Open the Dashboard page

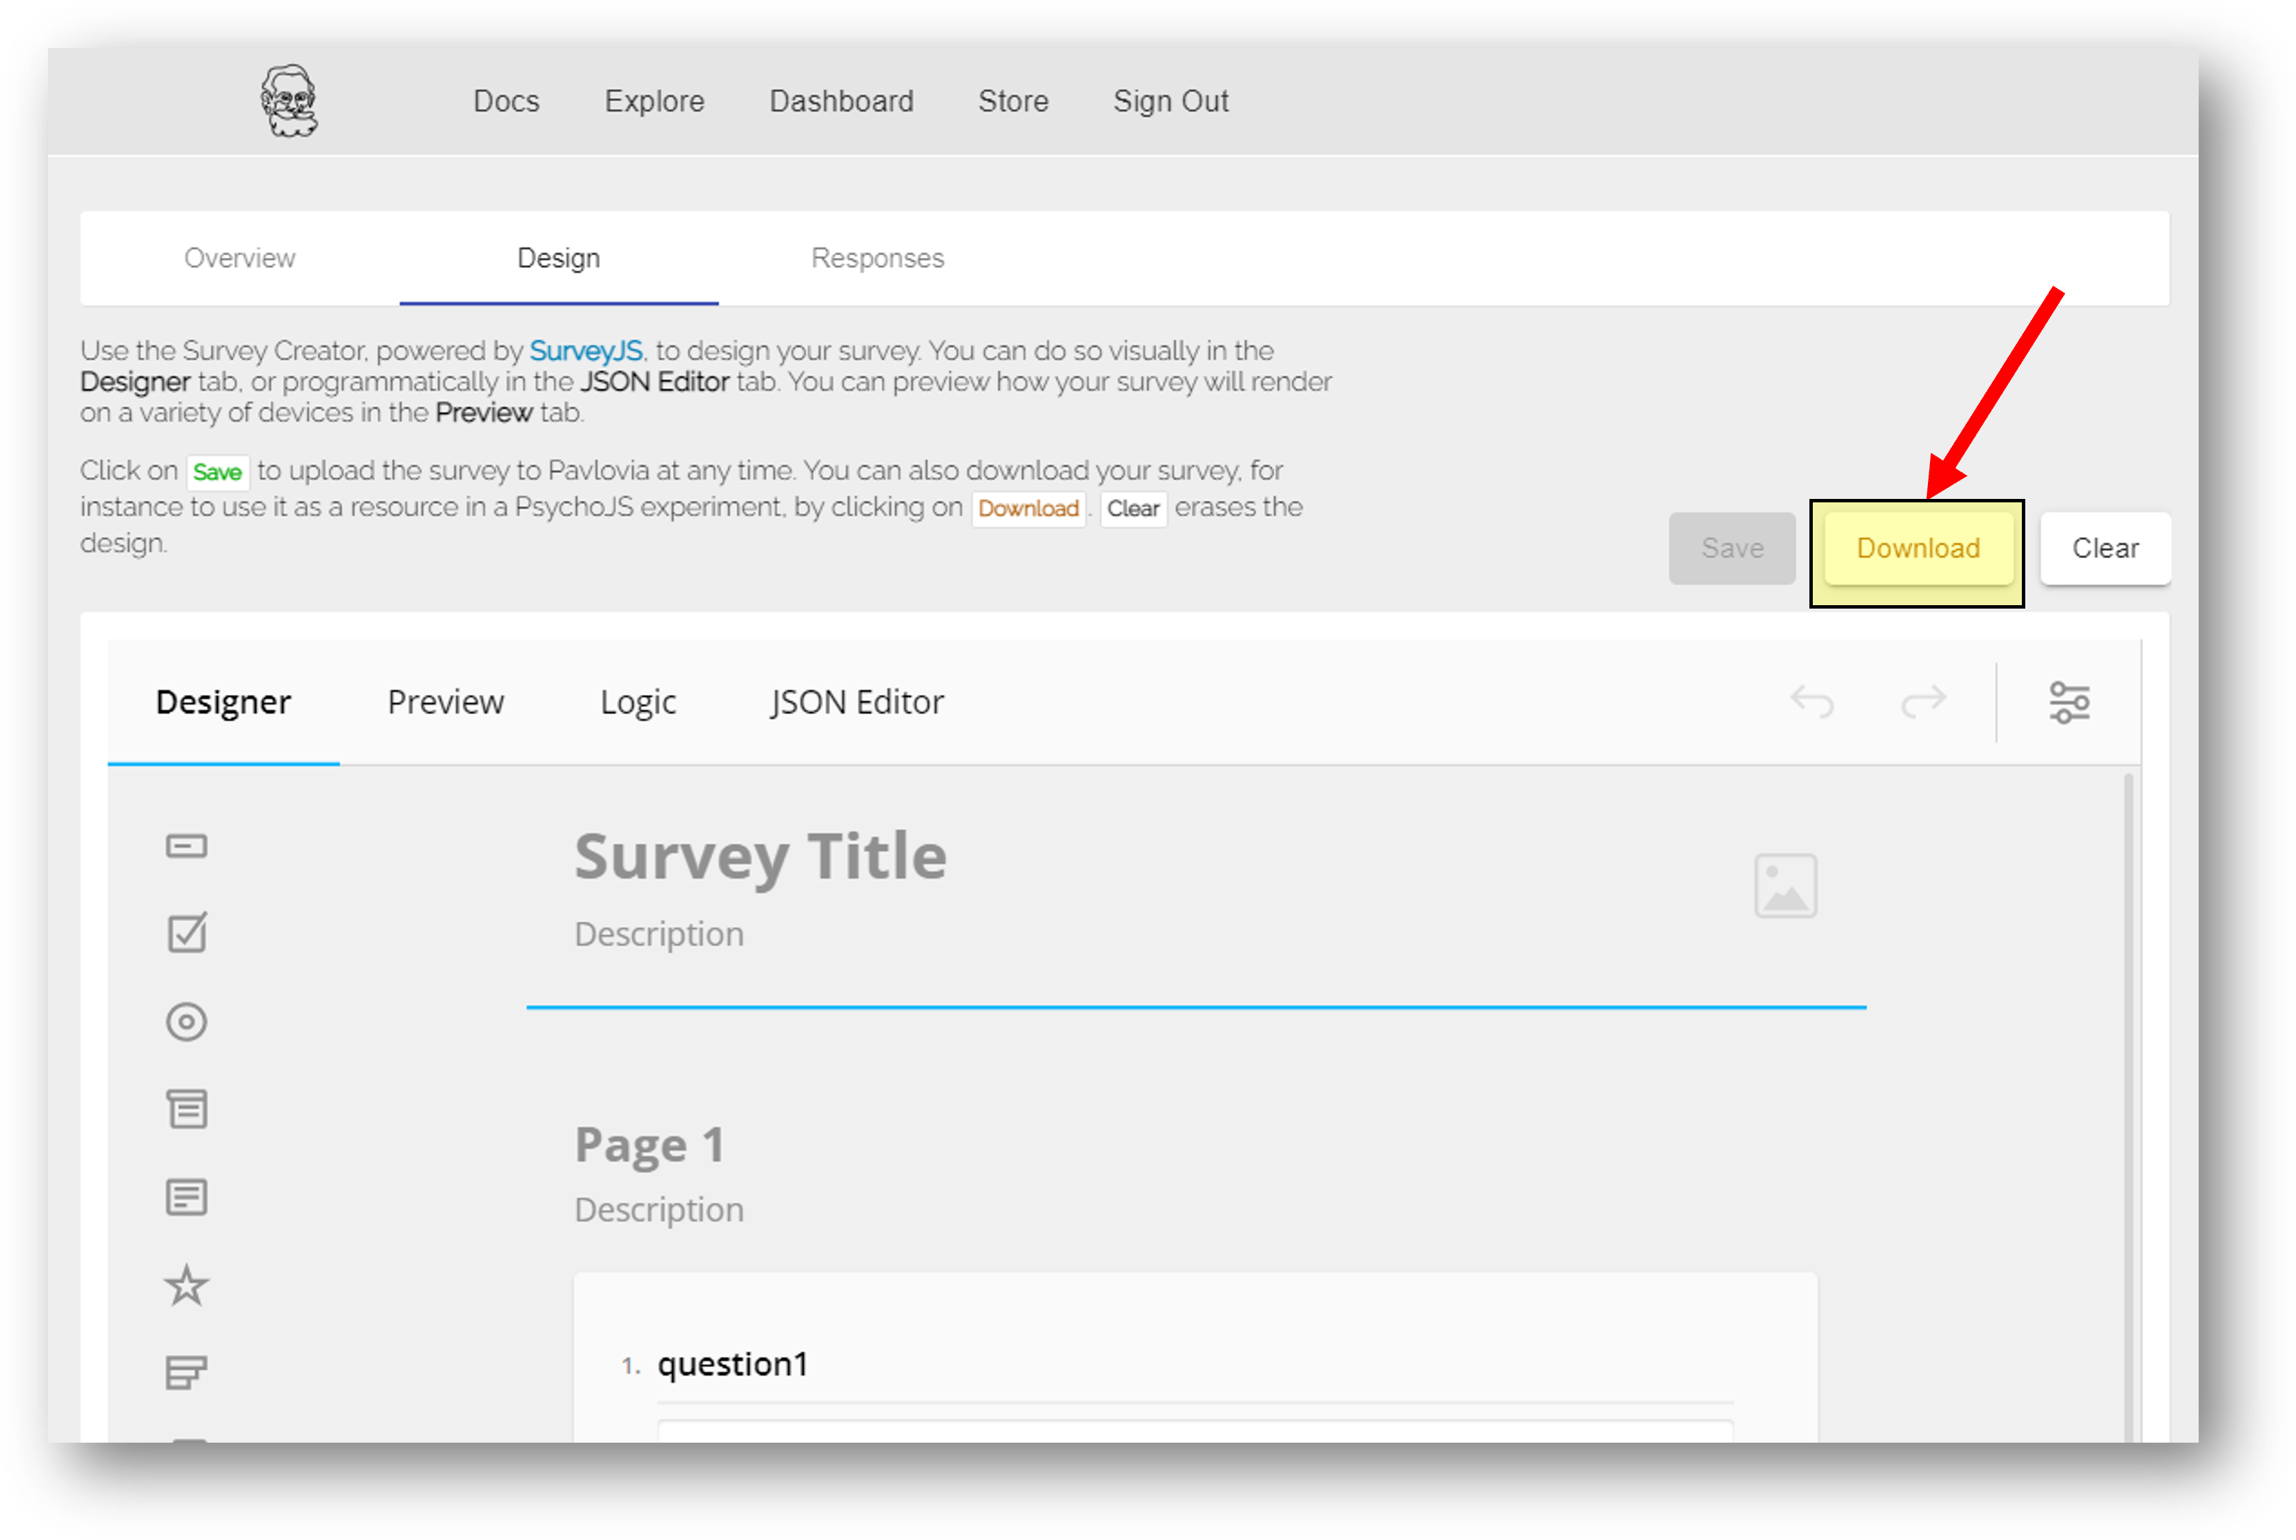842,101
